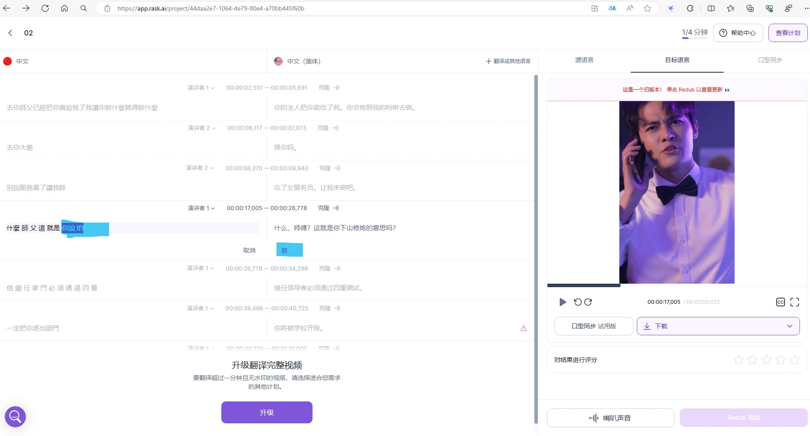This screenshot has width=810, height=436.
Task: Open the browser search icon
Action: pos(84,8)
